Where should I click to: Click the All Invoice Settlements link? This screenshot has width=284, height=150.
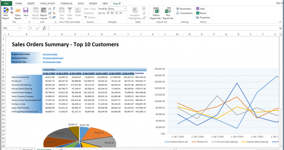[x=53, y=58]
